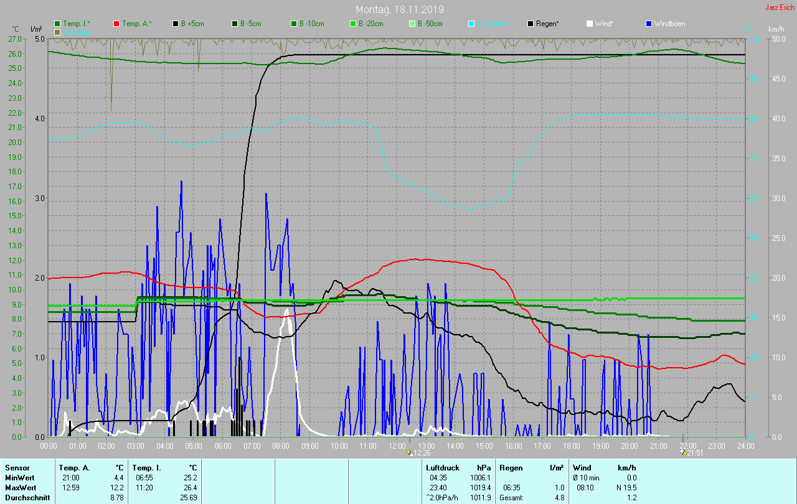Screen dimensions: 797x504
Task: Click the sun marker at 12:26
Action: 409,452
